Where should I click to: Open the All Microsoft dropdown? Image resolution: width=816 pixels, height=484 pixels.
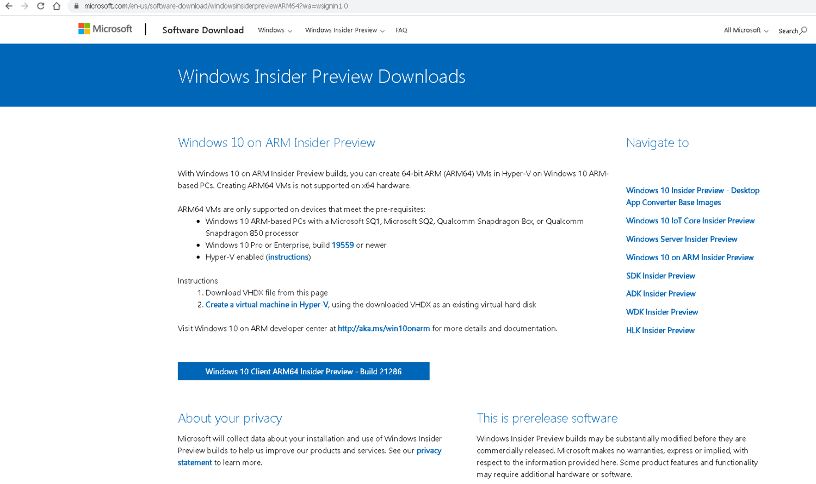(746, 30)
